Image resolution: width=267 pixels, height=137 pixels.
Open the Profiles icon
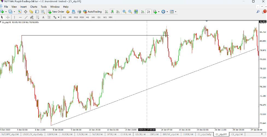(10, 11)
